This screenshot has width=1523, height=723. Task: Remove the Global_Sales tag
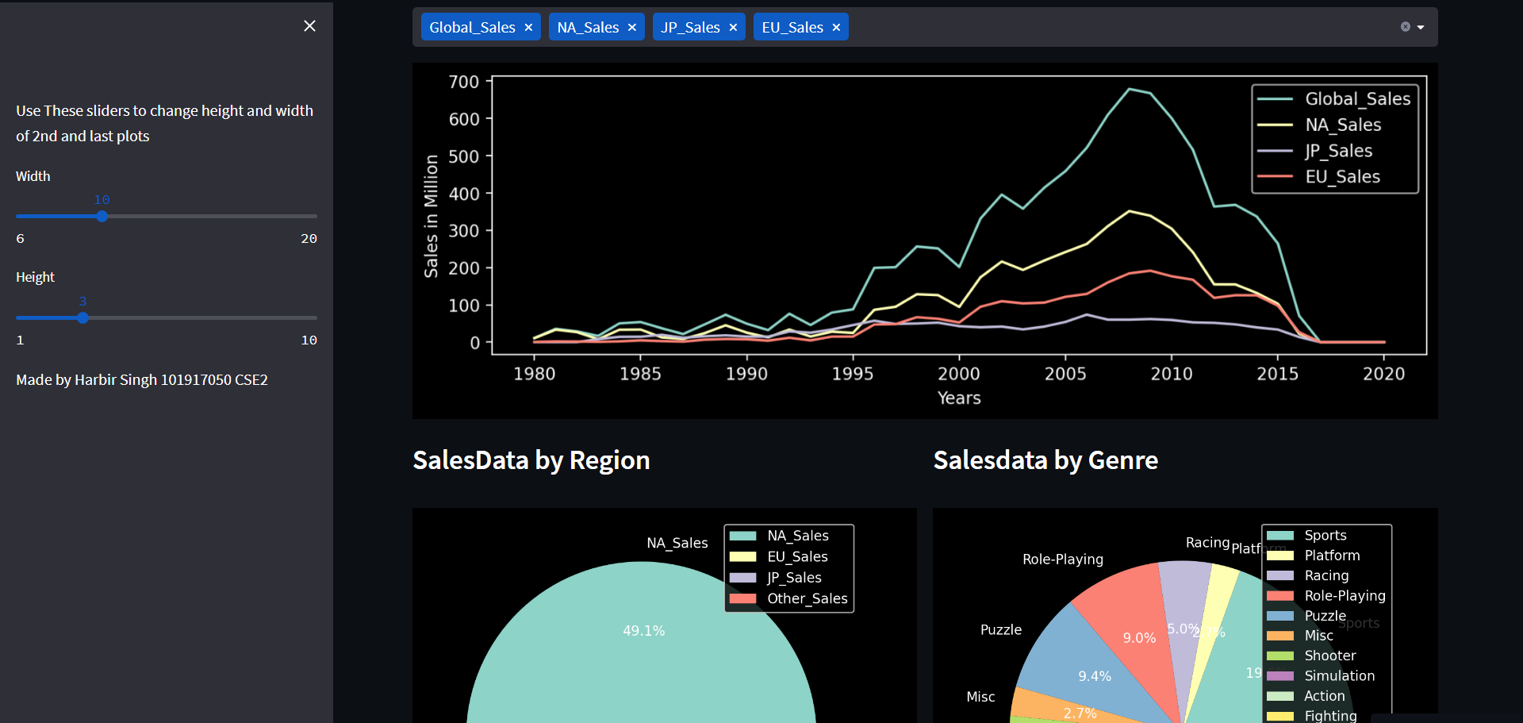(x=528, y=28)
